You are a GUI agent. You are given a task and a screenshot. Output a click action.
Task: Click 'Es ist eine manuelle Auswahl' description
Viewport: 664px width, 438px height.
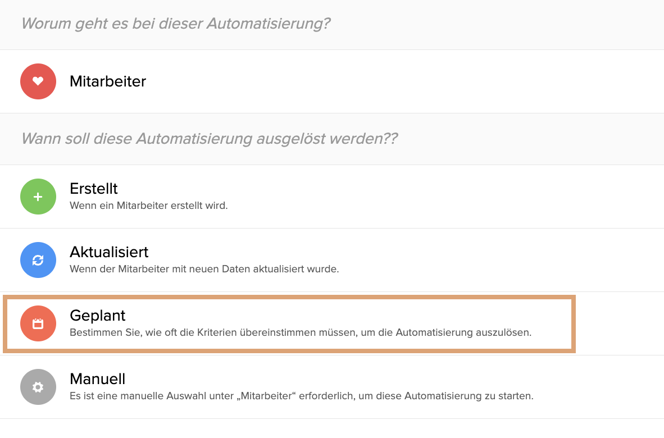tap(302, 396)
